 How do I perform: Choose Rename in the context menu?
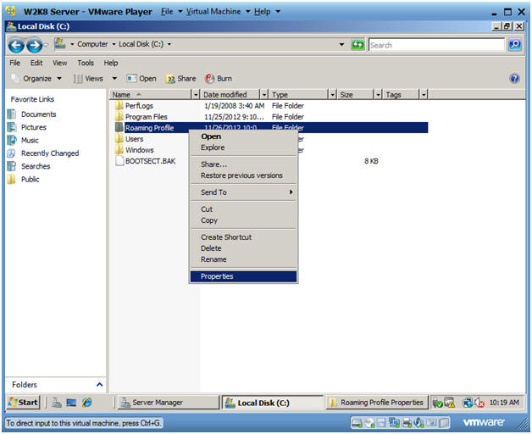coord(244,259)
